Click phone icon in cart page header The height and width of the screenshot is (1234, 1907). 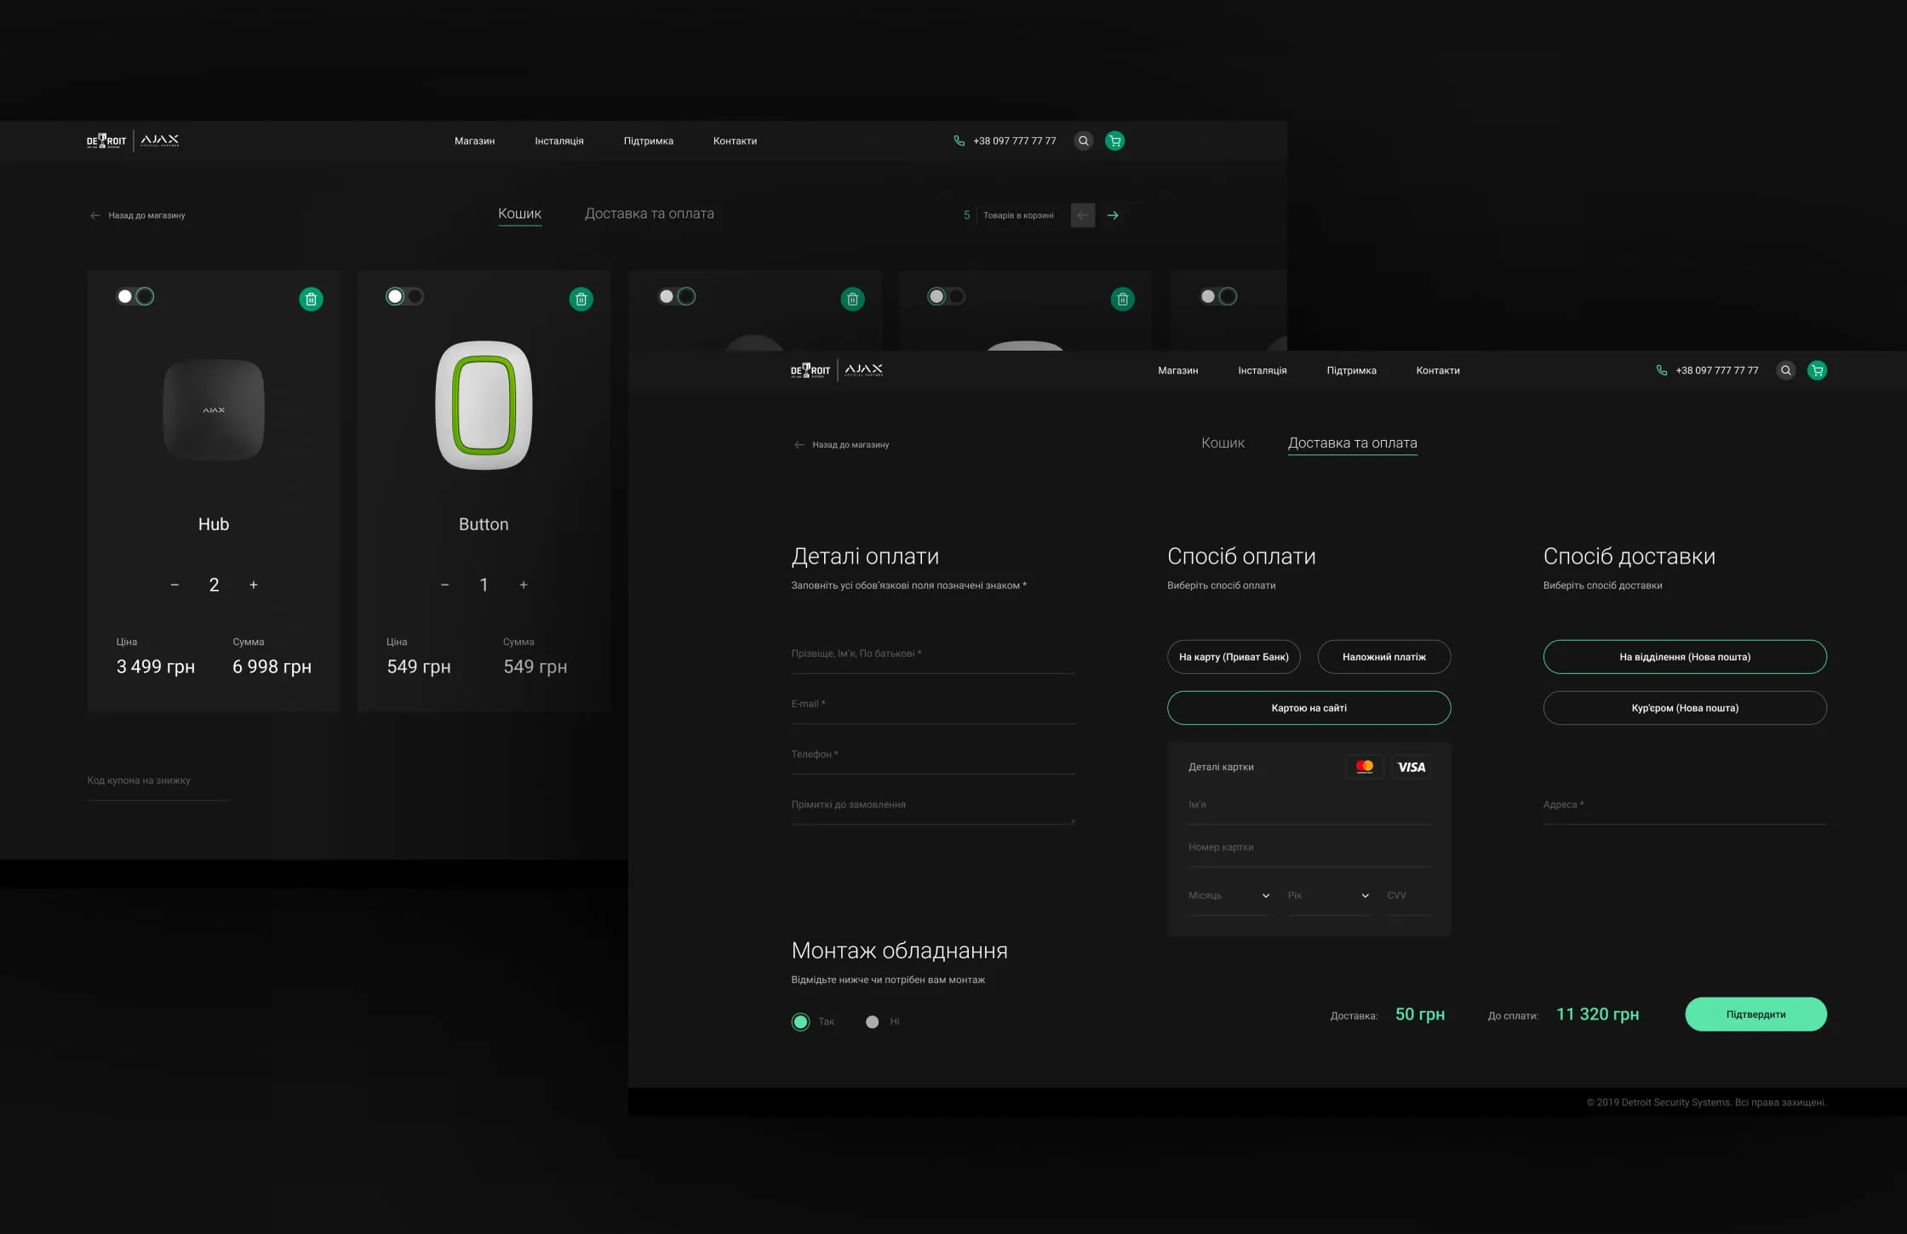959,141
